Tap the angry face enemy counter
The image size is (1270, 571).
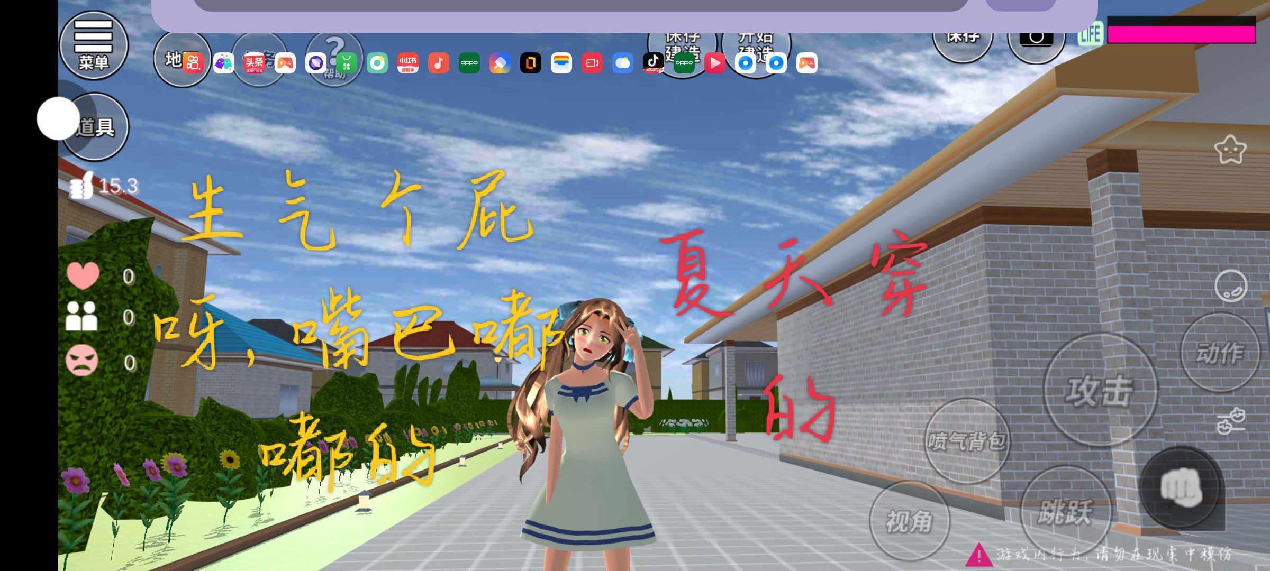point(82,361)
